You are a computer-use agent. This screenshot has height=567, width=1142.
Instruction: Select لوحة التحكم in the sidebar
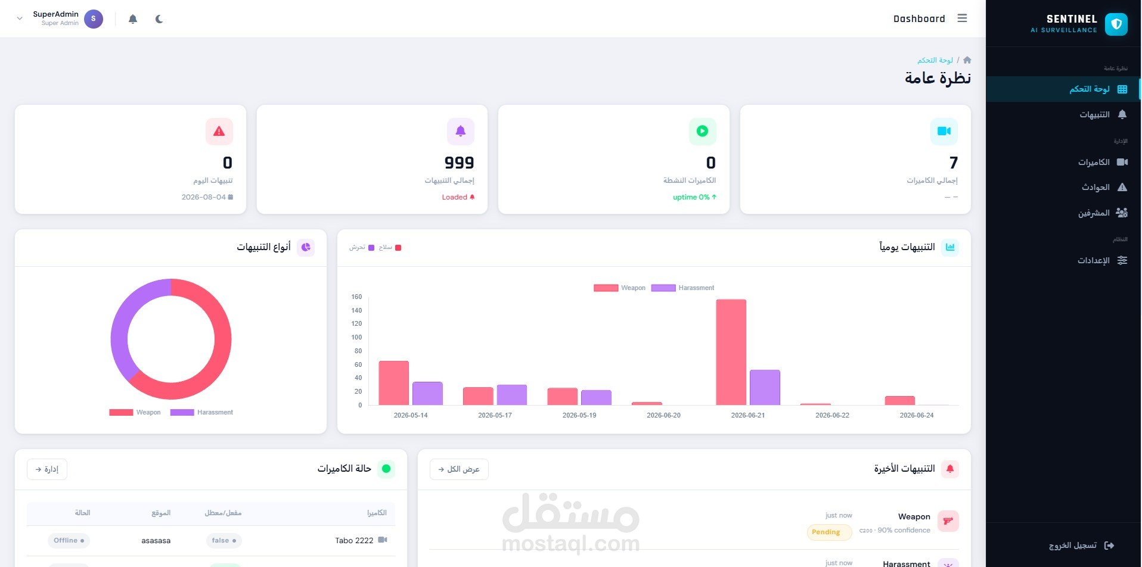point(1063,89)
